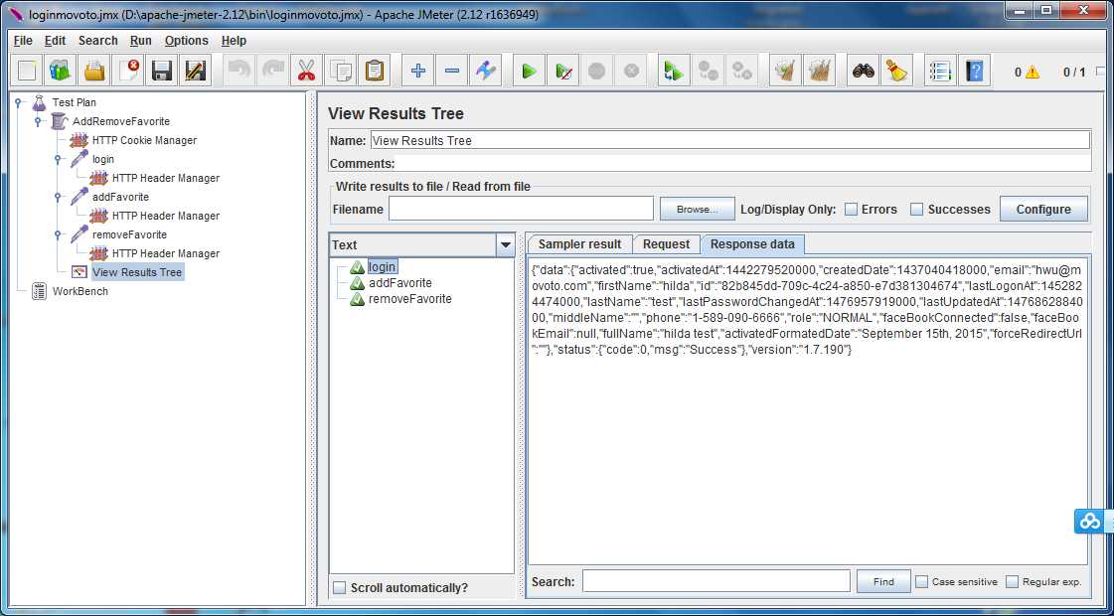Image resolution: width=1114 pixels, height=616 pixels.
Task: Click the Clear All double broom icon
Action: [x=820, y=72]
